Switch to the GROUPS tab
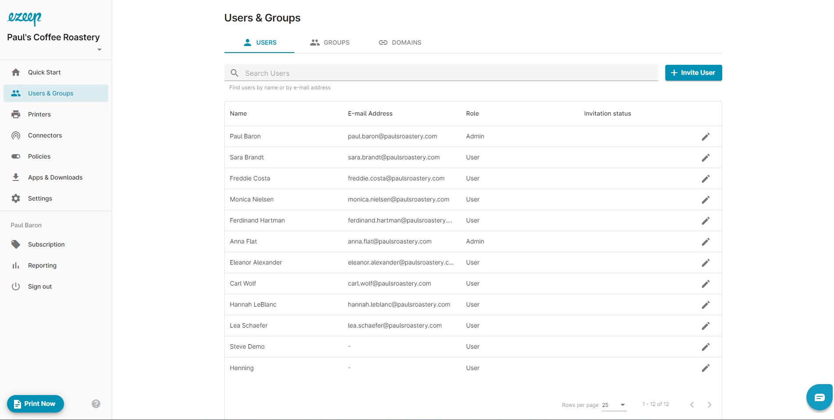This screenshot has height=420, width=834. pyautogui.click(x=330, y=42)
